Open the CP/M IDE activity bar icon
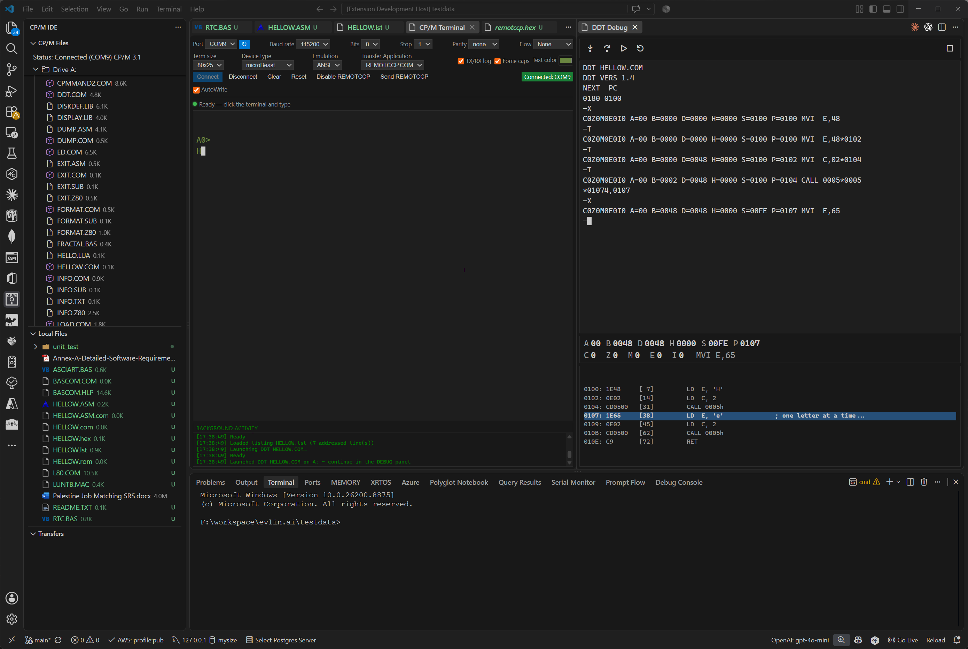This screenshot has height=649, width=968. click(x=11, y=299)
